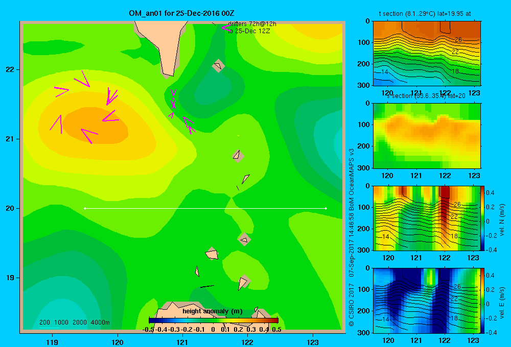Click latitude label 21 on the map axis
The height and width of the screenshot is (347, 511).
click(x=10, y=139)
